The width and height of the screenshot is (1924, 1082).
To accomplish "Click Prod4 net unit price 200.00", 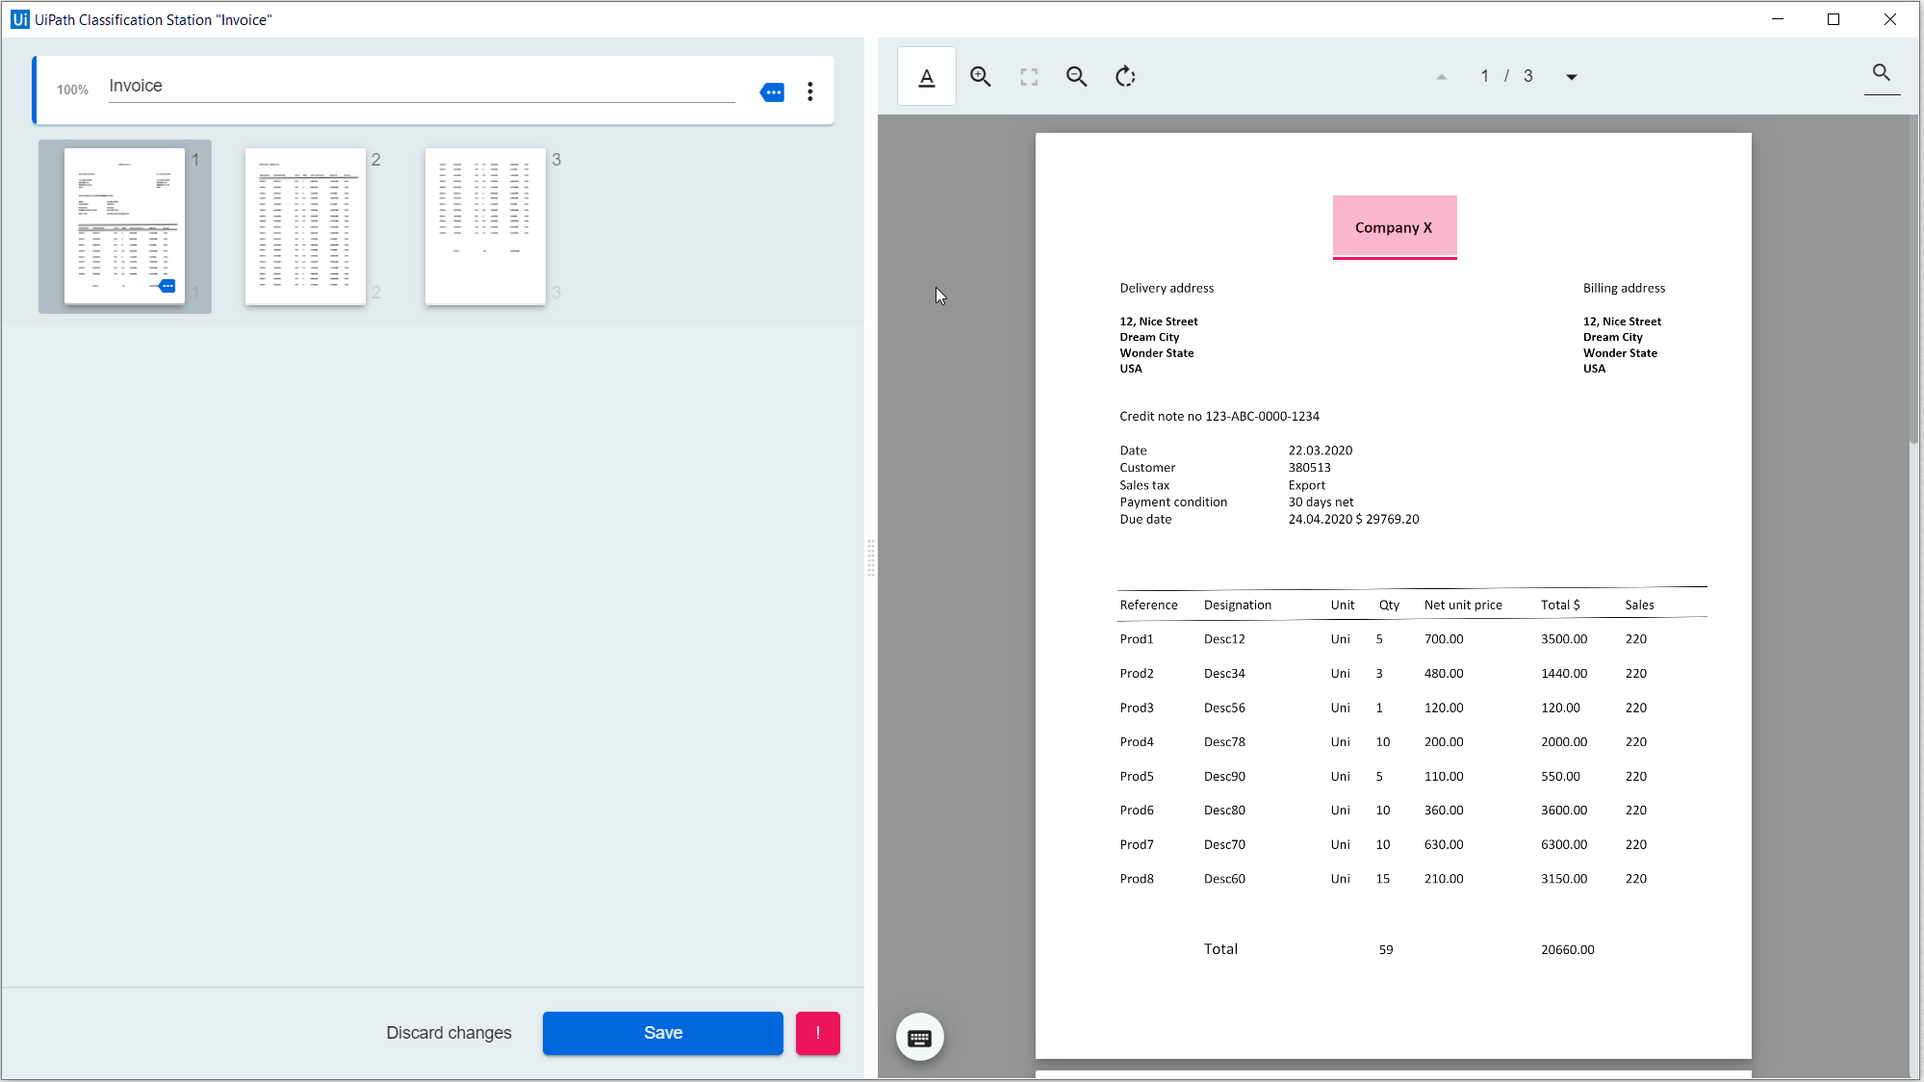I will [x=1444, y=742].
